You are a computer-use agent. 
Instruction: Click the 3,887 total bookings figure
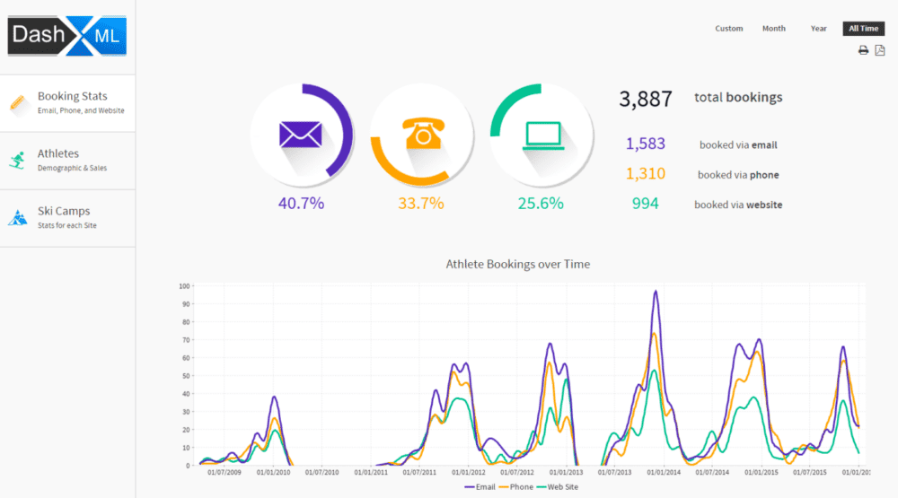(x=645, y=99)
